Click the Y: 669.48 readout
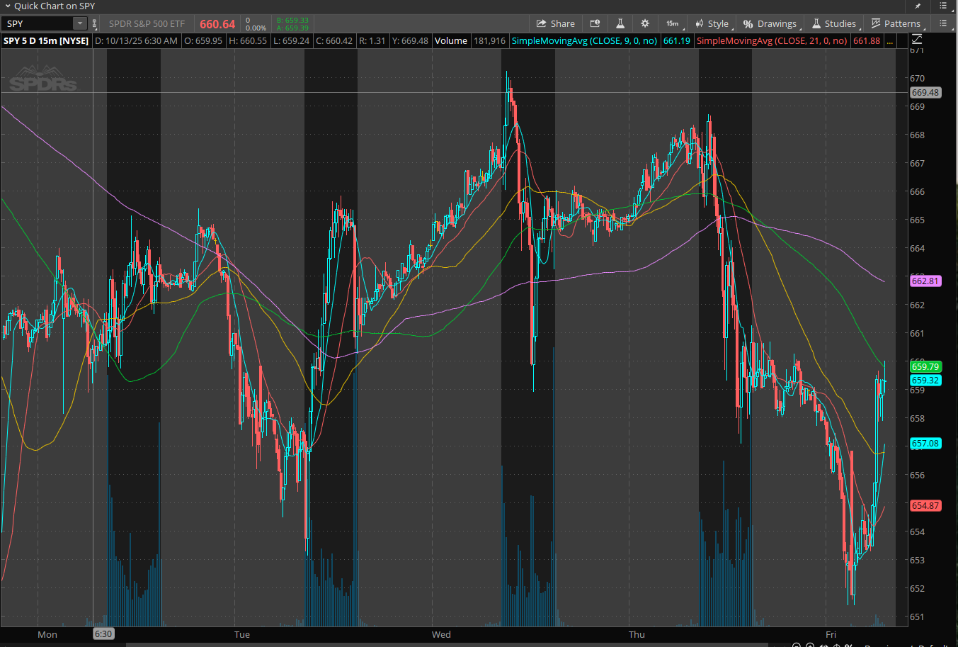 click(x=410, y=40)
